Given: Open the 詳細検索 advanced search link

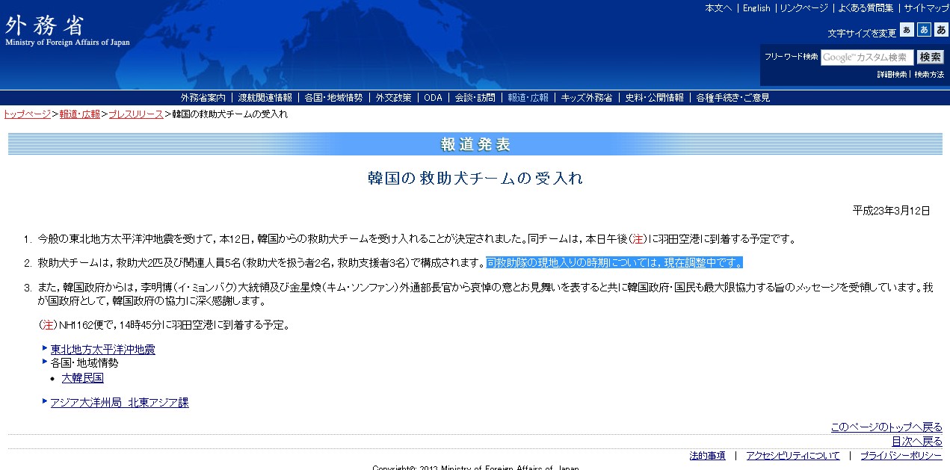Looking at the screenshot, I should (x=892, y=75).
